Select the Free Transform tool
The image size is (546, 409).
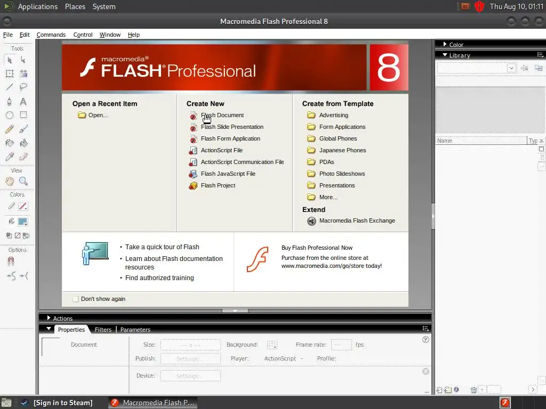(10, 73)
